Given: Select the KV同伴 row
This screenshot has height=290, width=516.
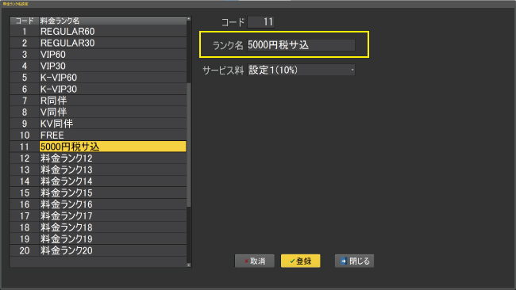Looking at the screenshot, I should (98, 124).
